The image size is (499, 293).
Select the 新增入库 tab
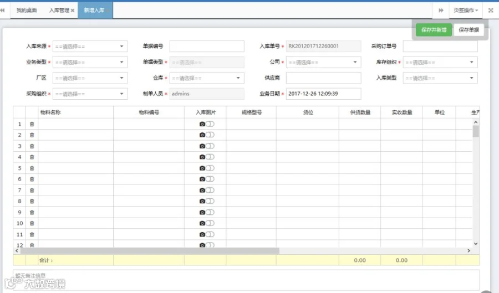tap(94, 10)
